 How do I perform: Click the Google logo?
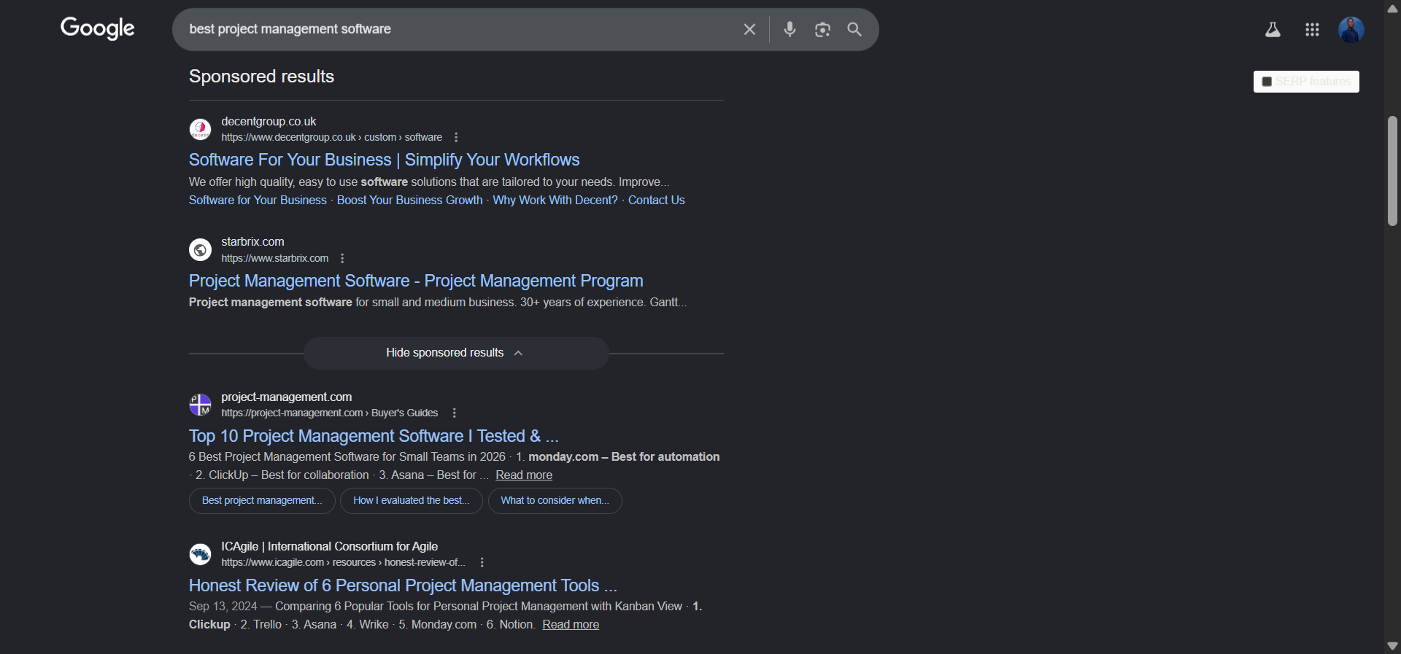tap(98, 28)
